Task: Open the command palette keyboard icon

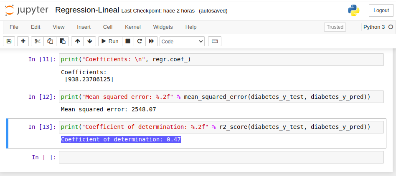Action: click(x=215, y=41)
